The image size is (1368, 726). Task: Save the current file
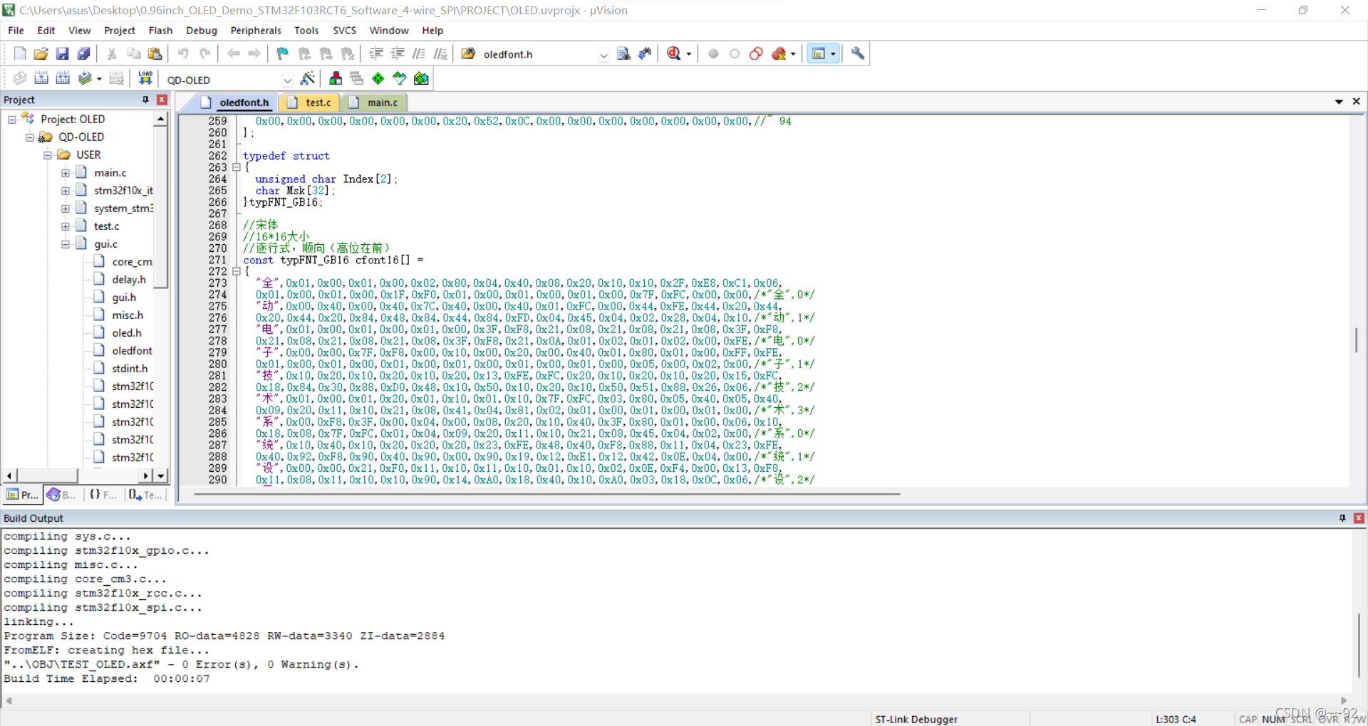63,53
